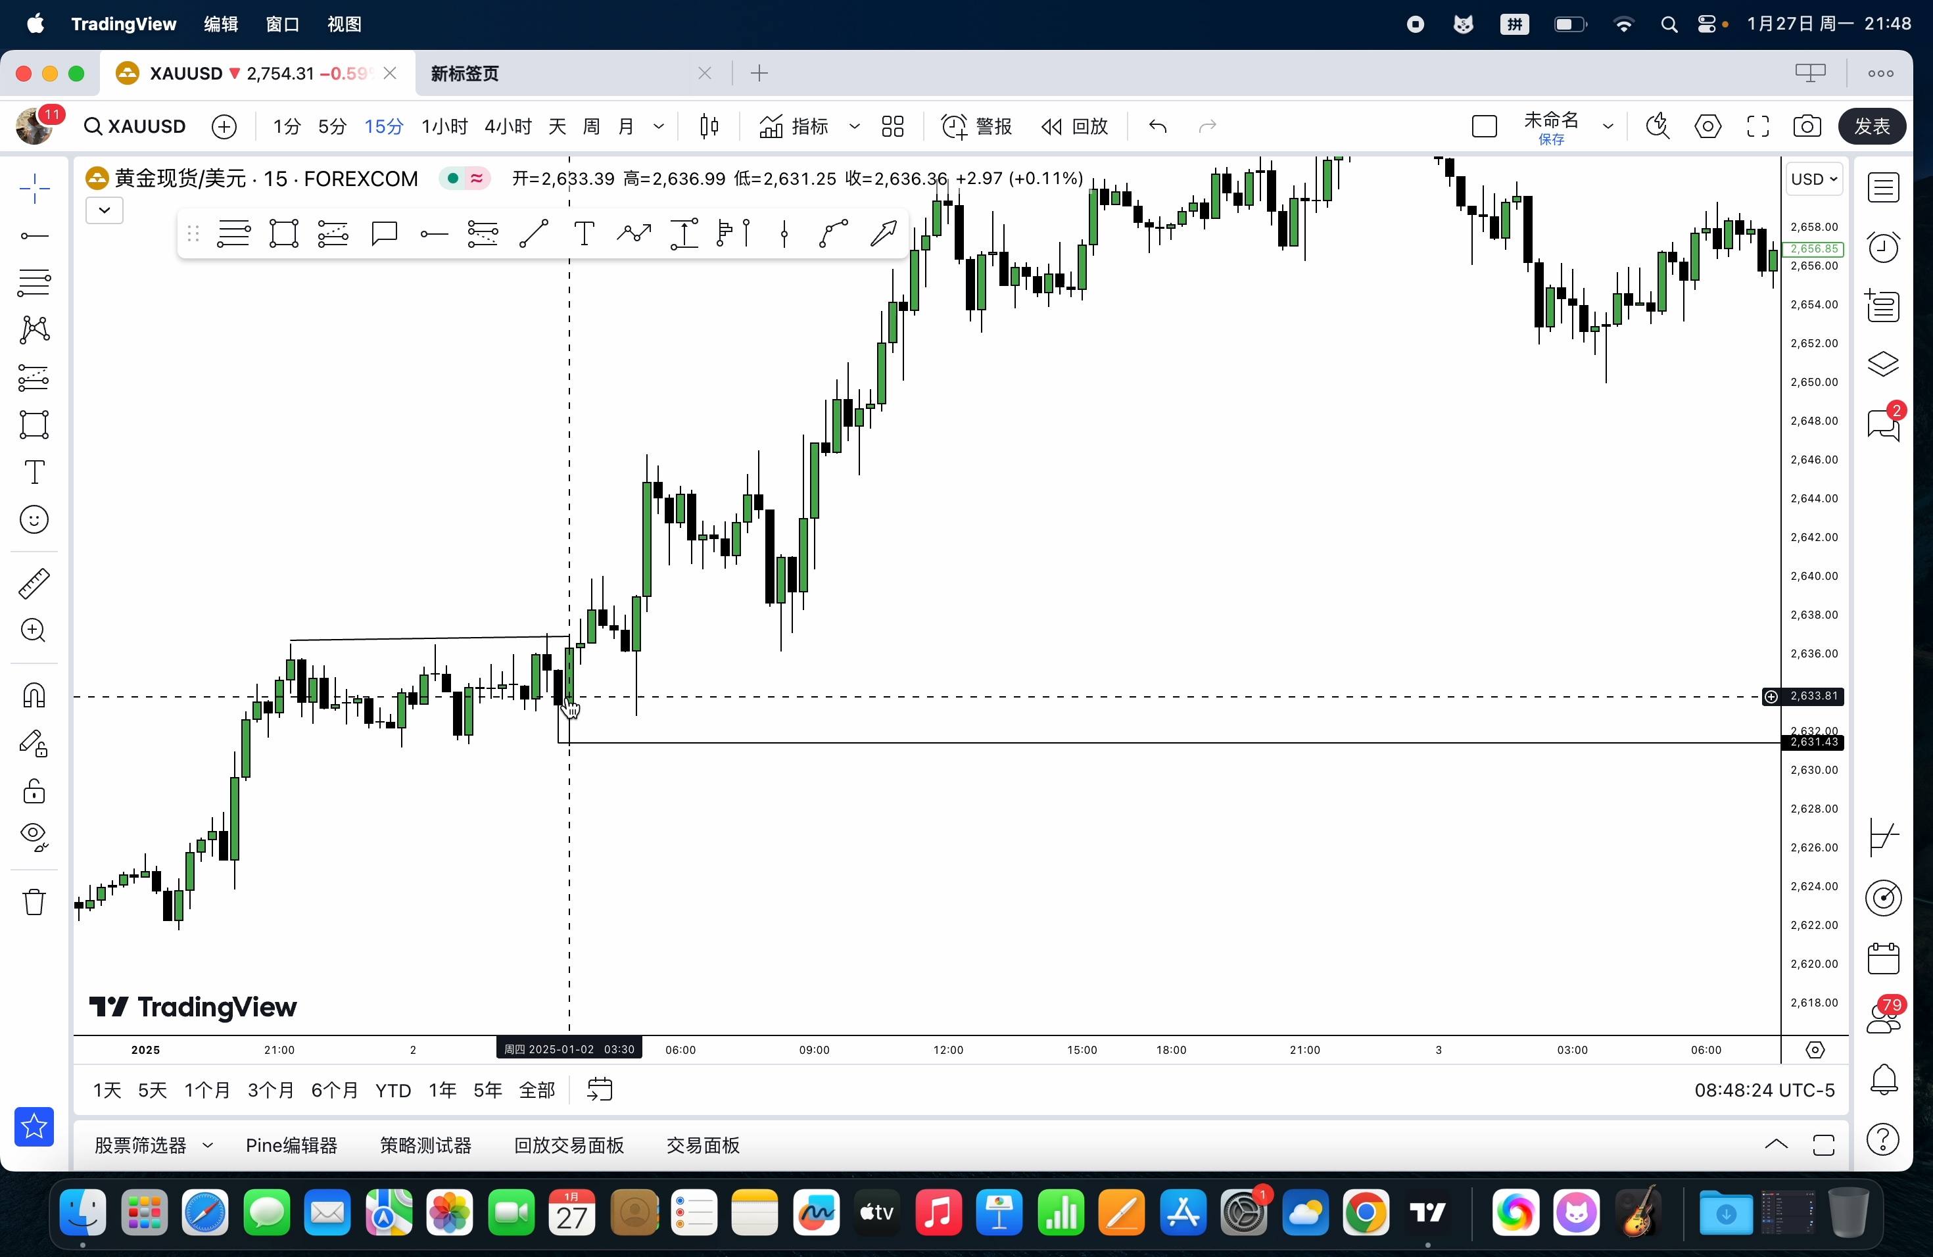
Task: Switch to the 1小时 timeframe
Action: (444, 126)
